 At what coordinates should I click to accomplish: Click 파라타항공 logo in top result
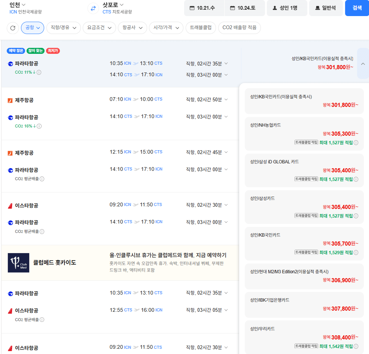pyautogui.click(x=10, y=64)
